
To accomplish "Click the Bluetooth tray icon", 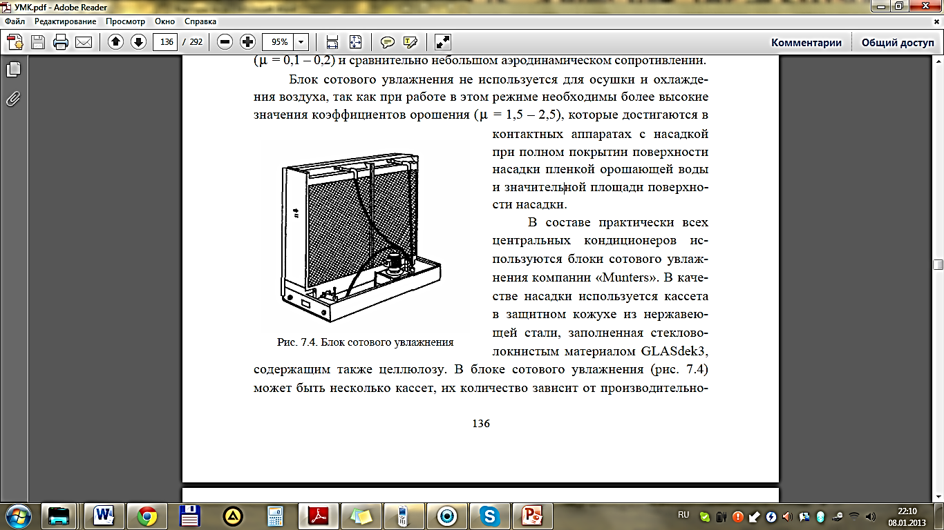I will [x=820, y=516].
